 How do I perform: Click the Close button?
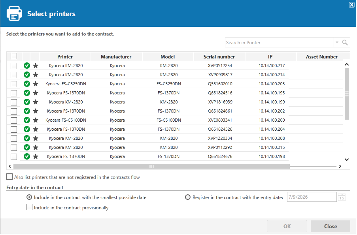tap(331, 227)
